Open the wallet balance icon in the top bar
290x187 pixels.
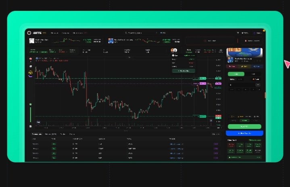238,33
